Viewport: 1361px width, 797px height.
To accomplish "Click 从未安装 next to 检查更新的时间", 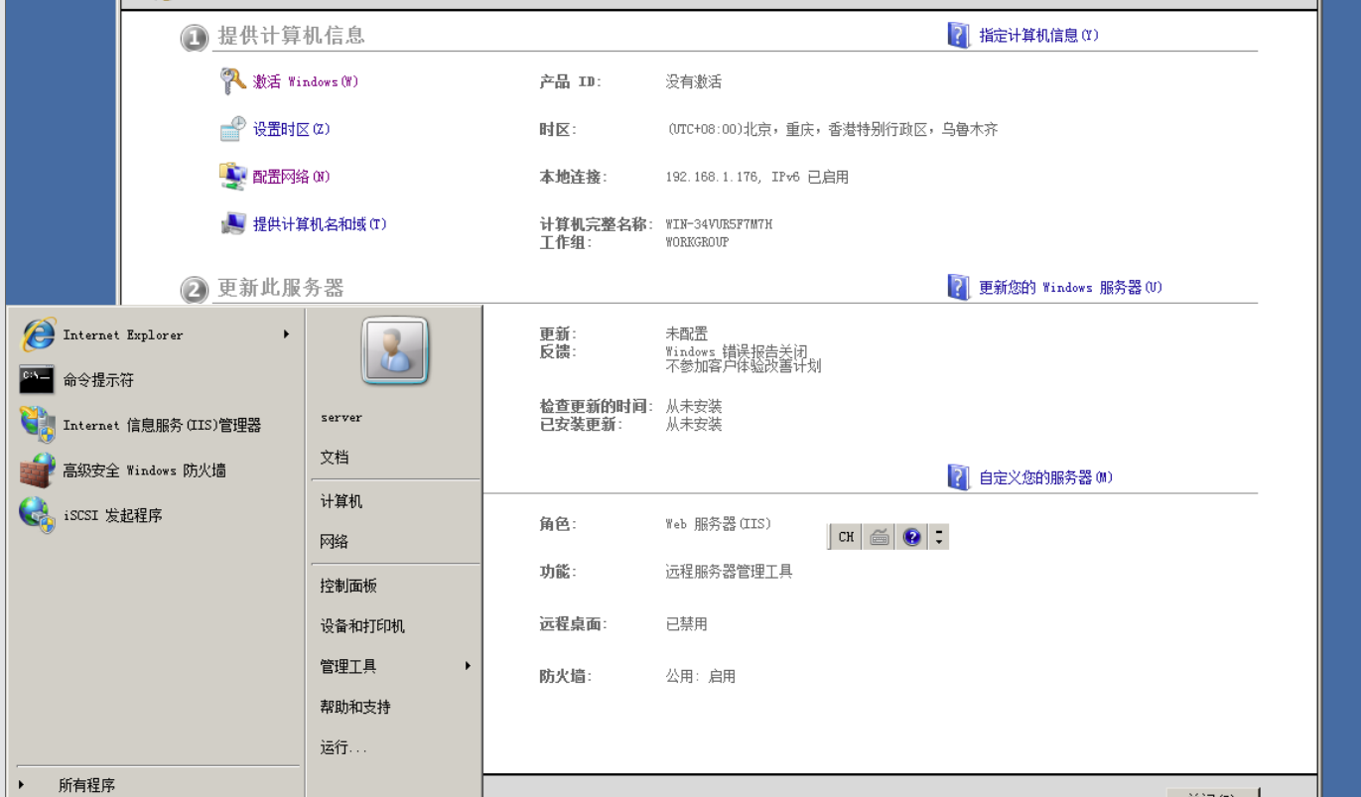I will (694, 406).
